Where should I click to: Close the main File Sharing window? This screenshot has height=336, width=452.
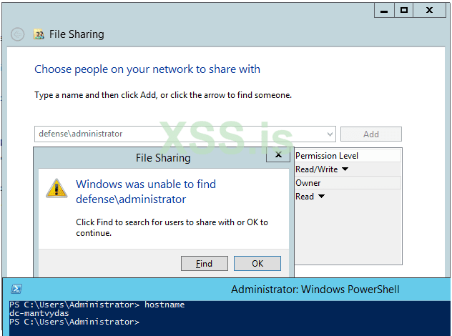click(430, 11)
